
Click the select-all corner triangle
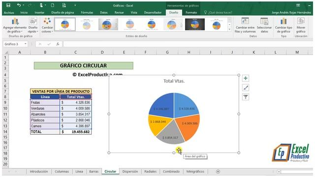pos(6,53)
